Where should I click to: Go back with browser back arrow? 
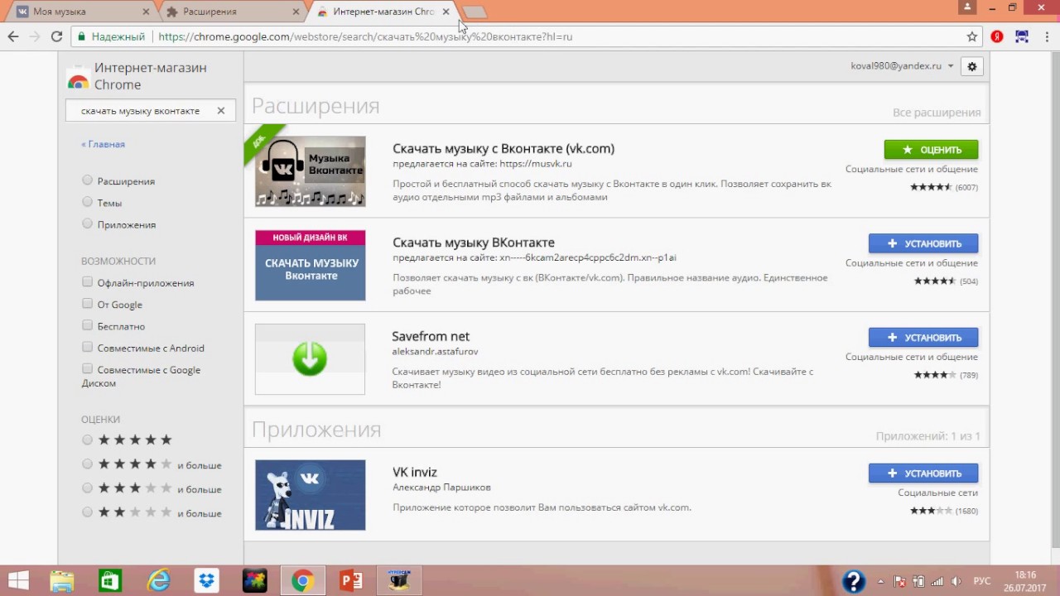(x=13, y=36)
